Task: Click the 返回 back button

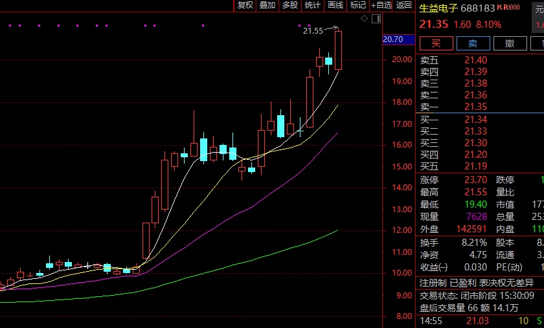Action: pos(404,5)
